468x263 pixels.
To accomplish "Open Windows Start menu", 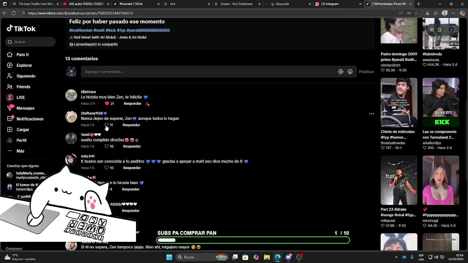I will [169, 257].
